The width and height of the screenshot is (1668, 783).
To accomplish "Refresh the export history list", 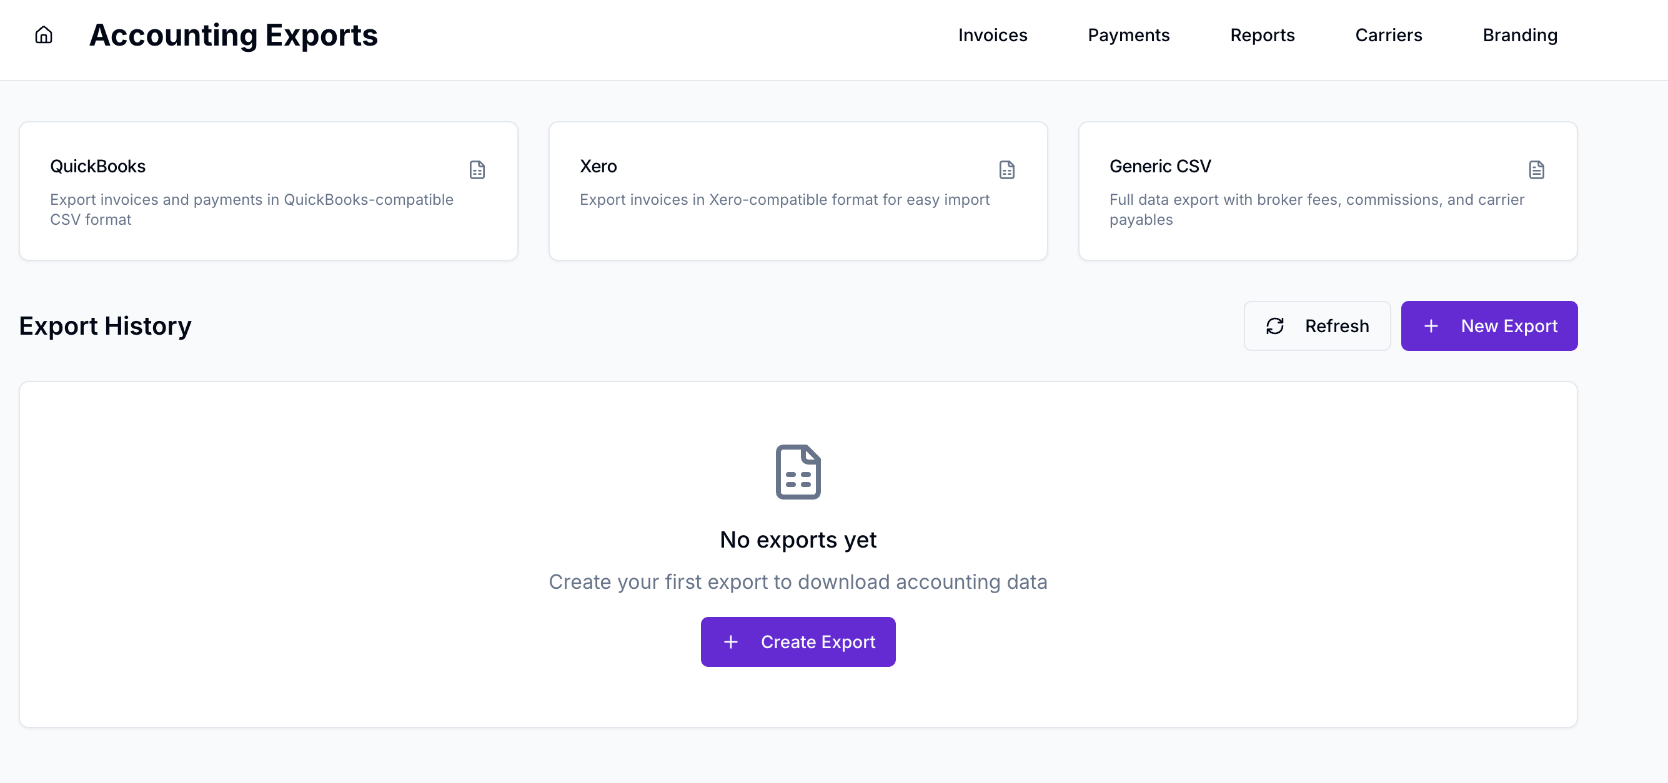I will (x=1317, y=326).
